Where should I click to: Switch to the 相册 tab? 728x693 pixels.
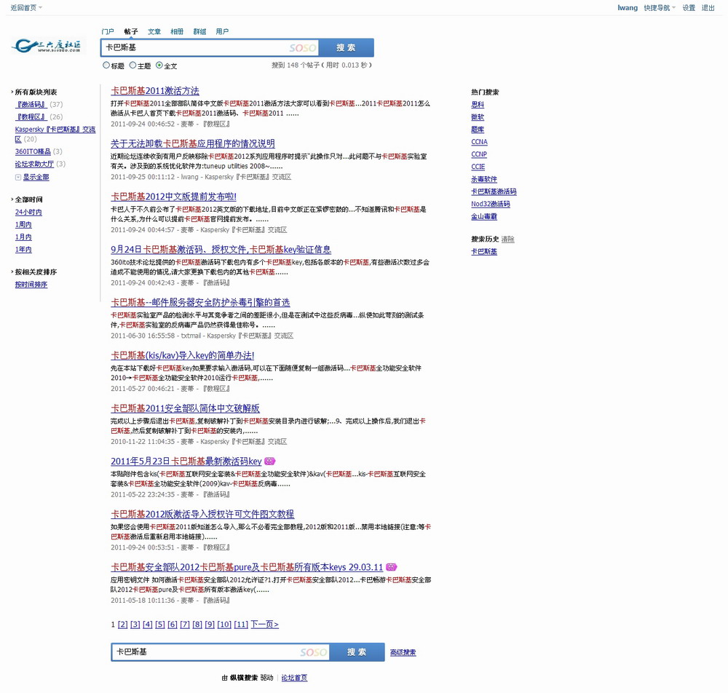click(x=177, y=31)
